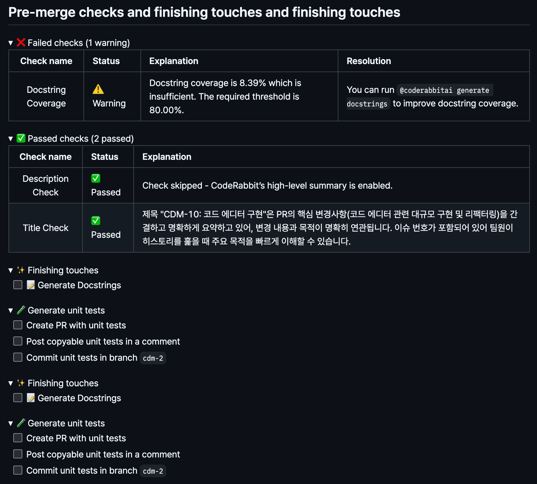Click the cdm-2 branch badge
The height and width of the screenshot is (484, 537).
pyautogui.click(x=153, y=358)
